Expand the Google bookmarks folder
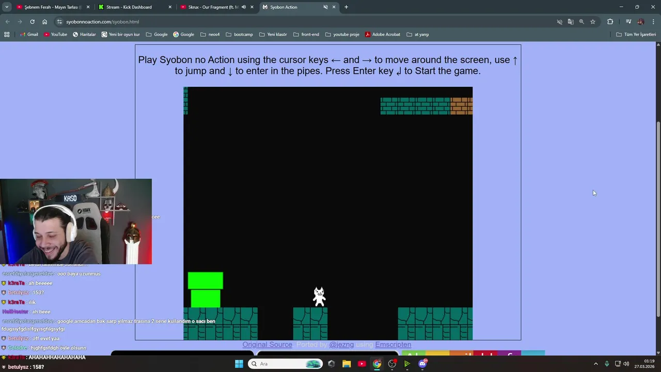 [x=157, y=35]
